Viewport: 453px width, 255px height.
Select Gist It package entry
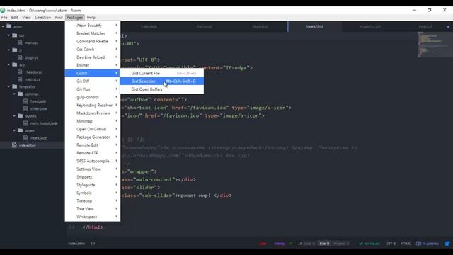point(93,73)
